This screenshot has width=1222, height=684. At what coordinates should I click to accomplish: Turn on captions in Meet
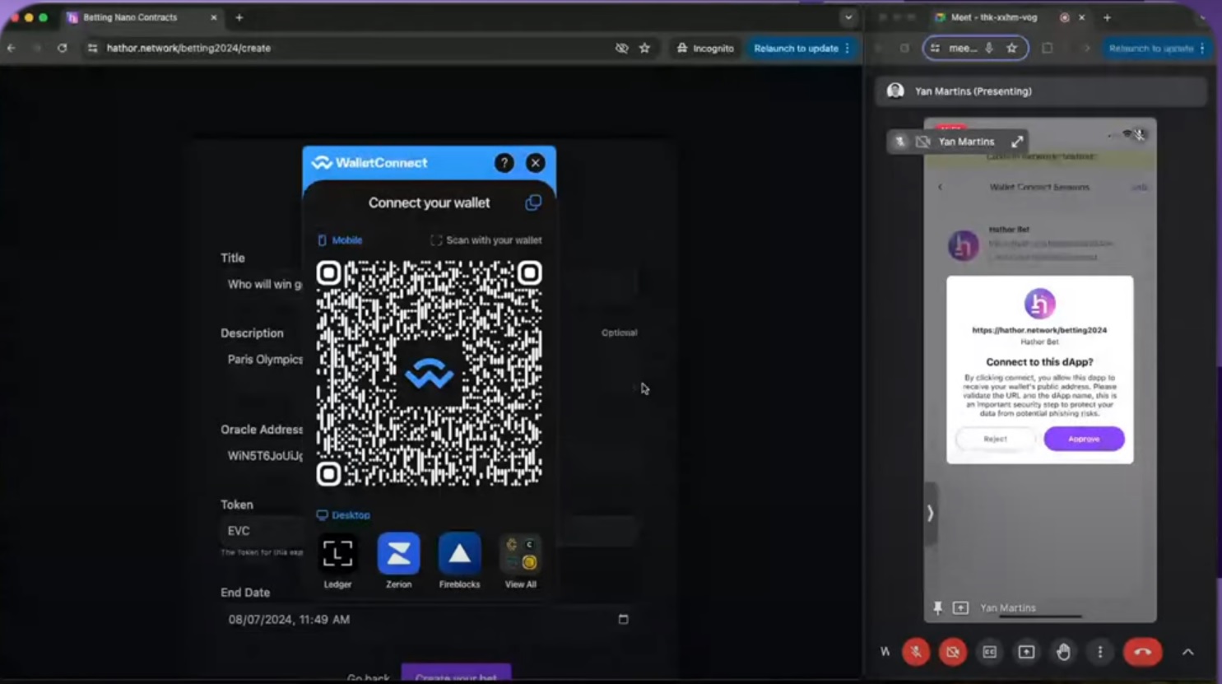(990, 652)
